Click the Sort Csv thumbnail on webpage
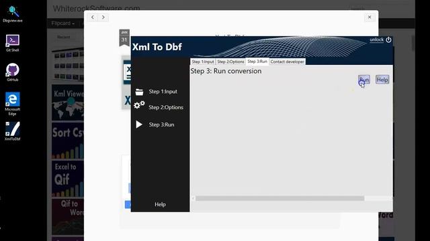The image size is (430, 241). (x=68, y=141)
